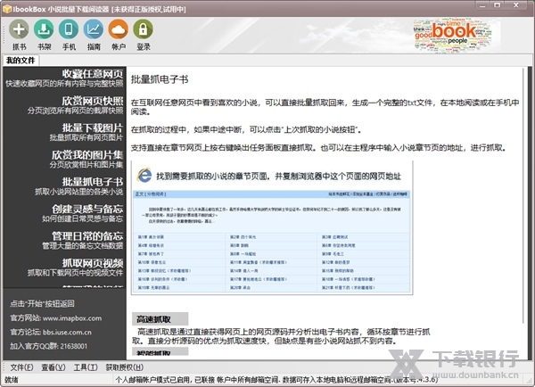Viewport: 535px width, 387px height.
Task: Open the 查看(V) menu
Action: pyautogui.click(x=53, y=367)
